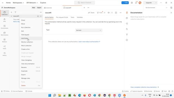Select Create a fork in the context menu
Image resolution: width=174 pixels, height=98 pixels.
pyautogui.click(x=31, y=49)
